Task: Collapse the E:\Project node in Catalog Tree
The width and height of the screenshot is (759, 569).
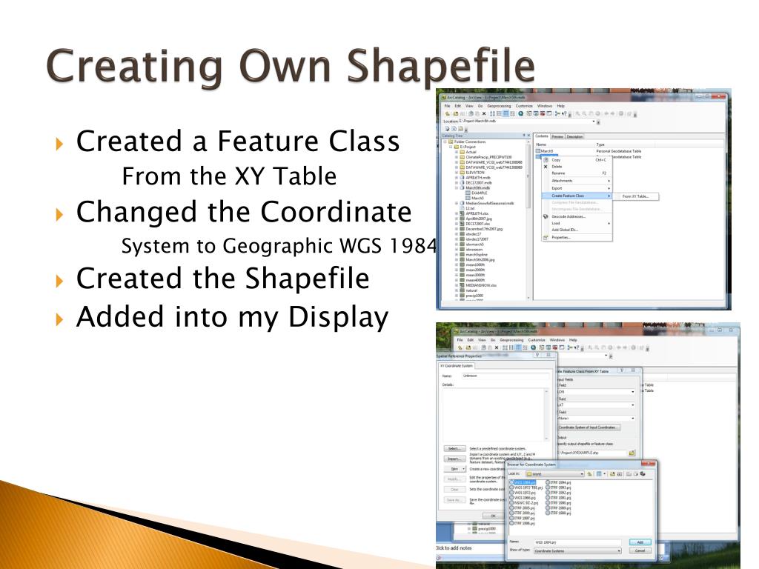Action: (451, 147)
